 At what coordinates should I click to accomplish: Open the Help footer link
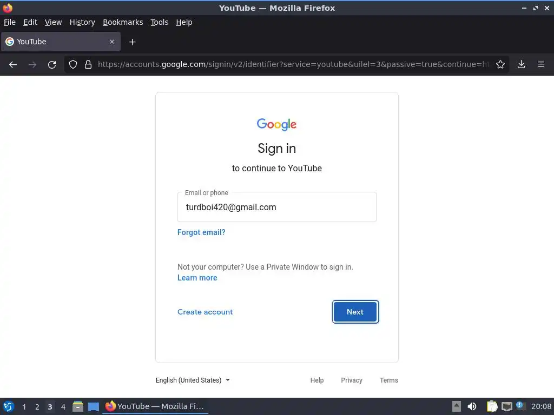click(317, 380)
